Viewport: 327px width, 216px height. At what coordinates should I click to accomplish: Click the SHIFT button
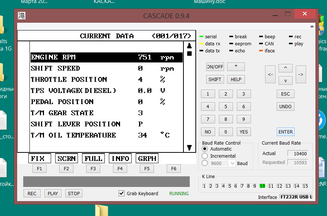point(215,80)
